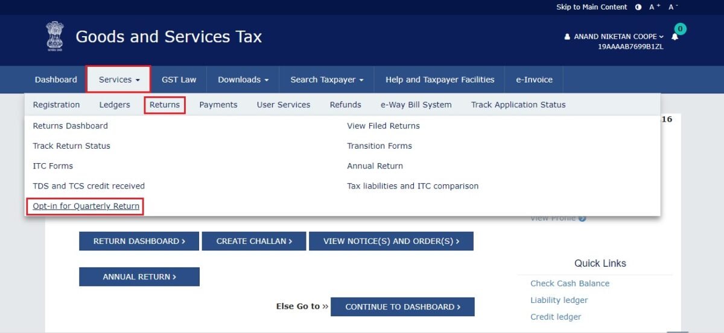Click Continue to Dashboard button
This screenshot has width=724, height=333.
[402, 307]
